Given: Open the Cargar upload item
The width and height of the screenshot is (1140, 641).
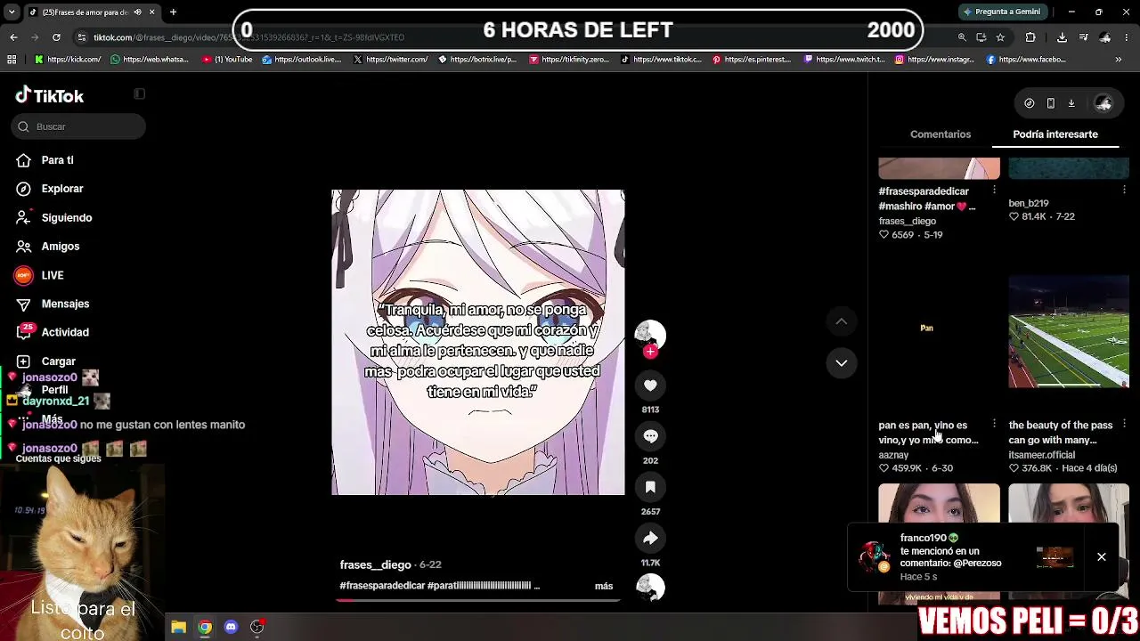Looking at the screenshot, I should pyautogui.click(x=46, y=361).
